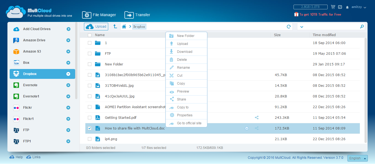Click the Upload button in toolbar
The image size is (375, 164).
(96, 27)
